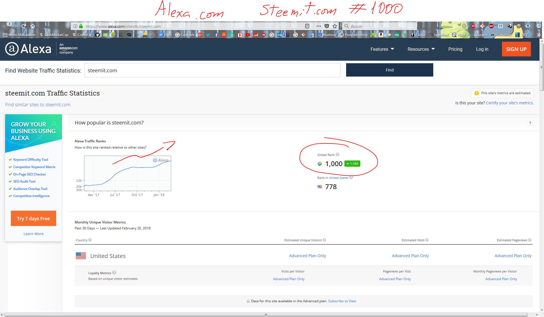Expand the Features dropdown menu
This screenshot has width=544, height=317.
point(382,49)
